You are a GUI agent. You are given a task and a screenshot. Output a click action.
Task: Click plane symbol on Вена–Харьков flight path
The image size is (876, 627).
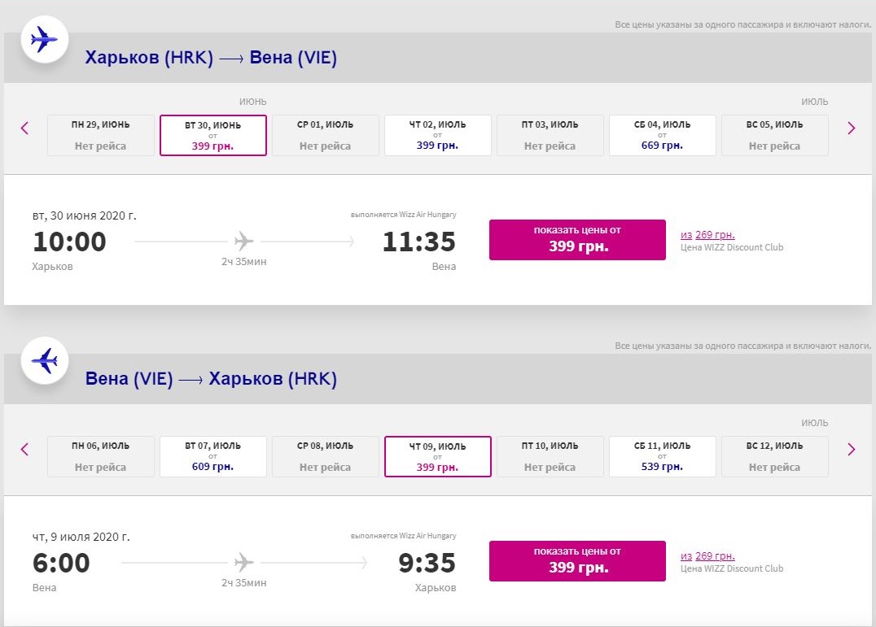(x=243, y=561)
